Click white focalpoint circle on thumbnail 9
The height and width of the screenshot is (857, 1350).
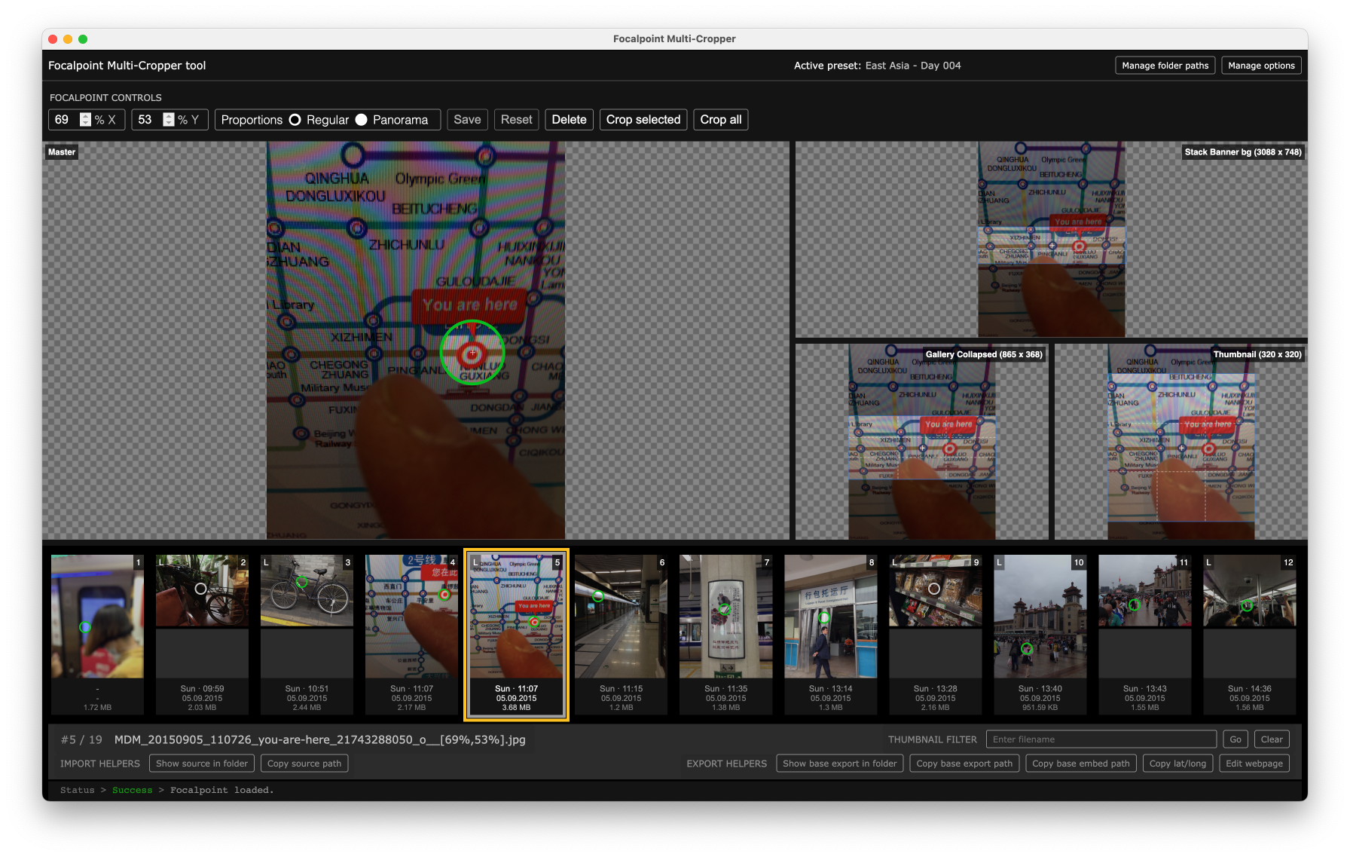coord(934,589)
